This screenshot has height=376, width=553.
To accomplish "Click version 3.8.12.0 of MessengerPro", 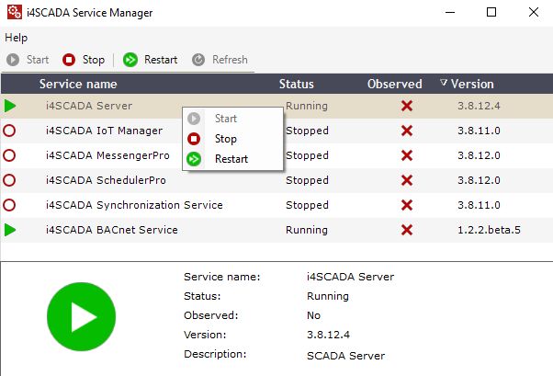I will (479, 155).
